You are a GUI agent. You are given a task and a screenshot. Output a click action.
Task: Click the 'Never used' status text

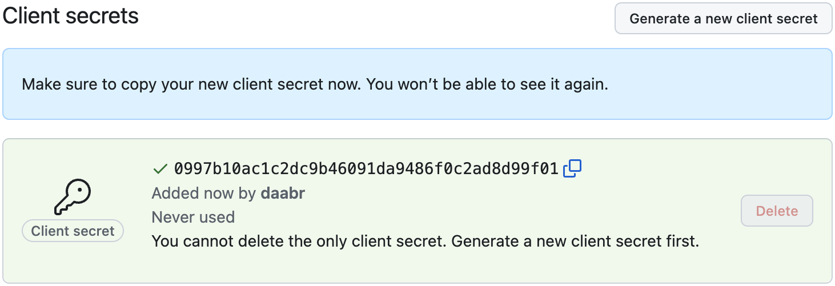pos(193,217)
